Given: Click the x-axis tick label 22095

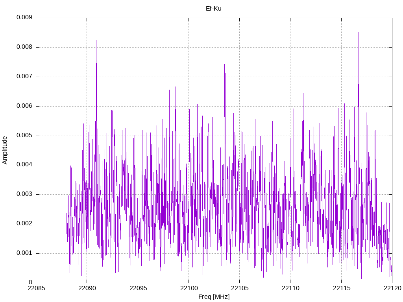Looking at the screenshot, I should pos(138,288).
